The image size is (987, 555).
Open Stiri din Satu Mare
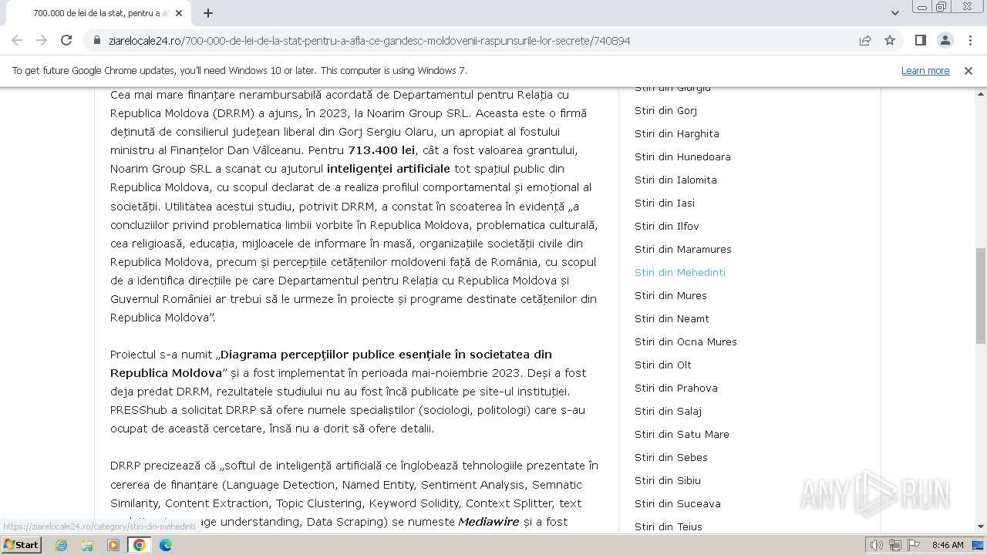[x=682, y=434]
